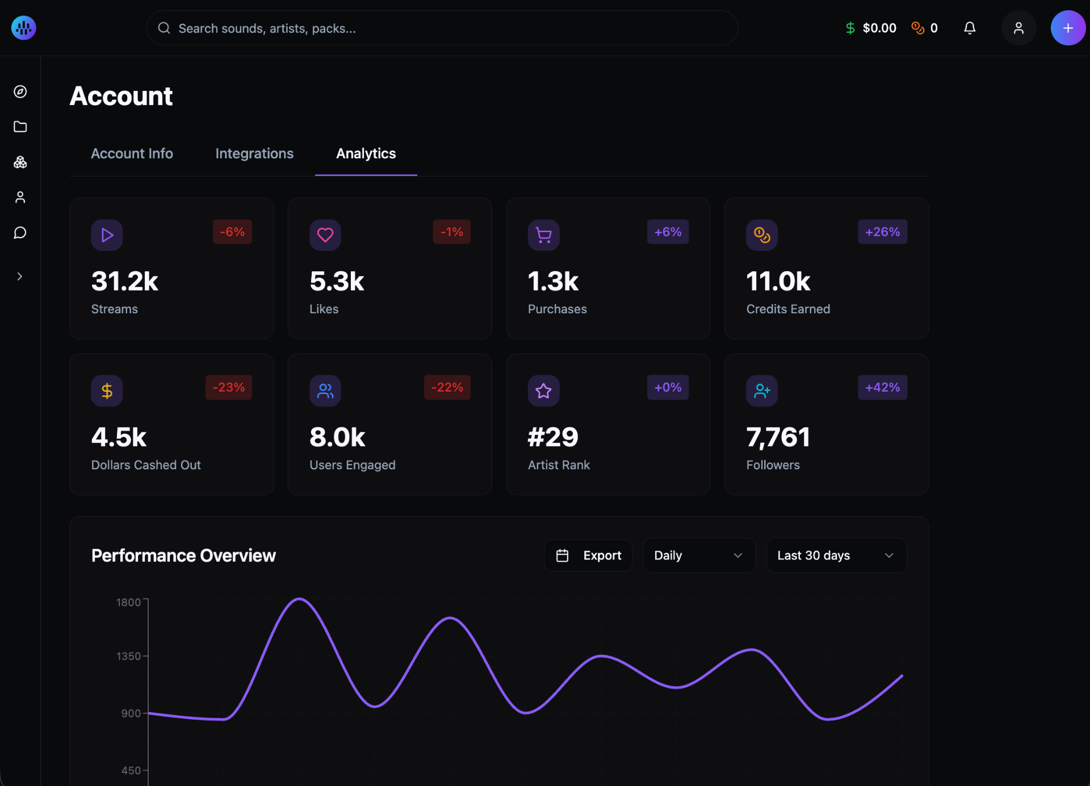1090x786 pixels.
Task: Open the person profile sidebar icon
Action: coord(20,197)
